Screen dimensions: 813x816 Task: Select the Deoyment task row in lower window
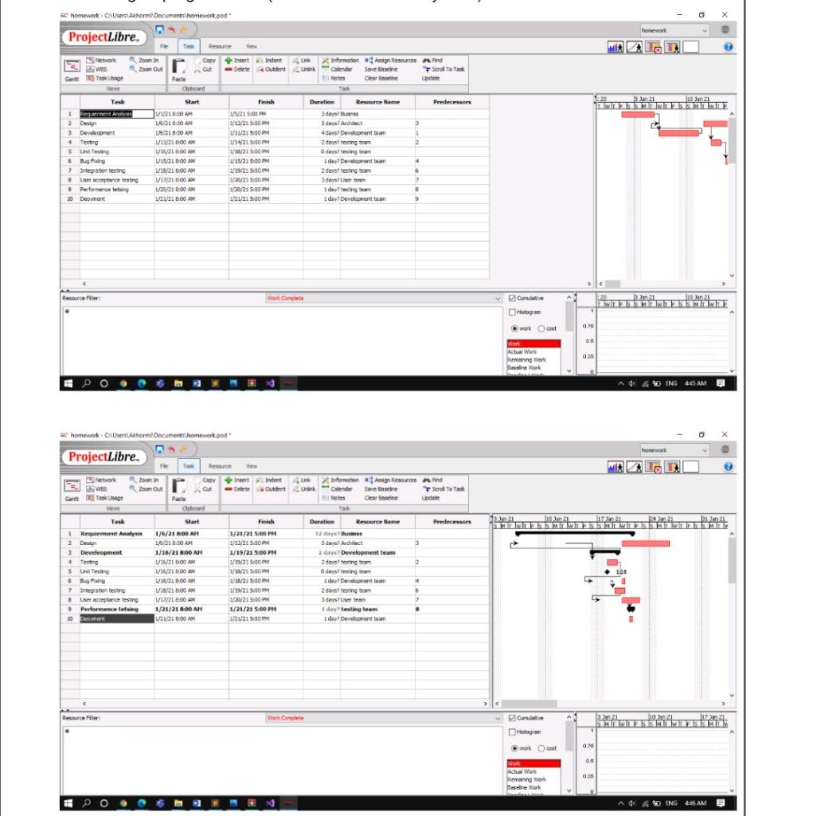(275, 618)
